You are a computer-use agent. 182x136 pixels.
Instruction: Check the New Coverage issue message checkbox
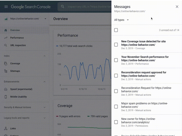(116, 45)
